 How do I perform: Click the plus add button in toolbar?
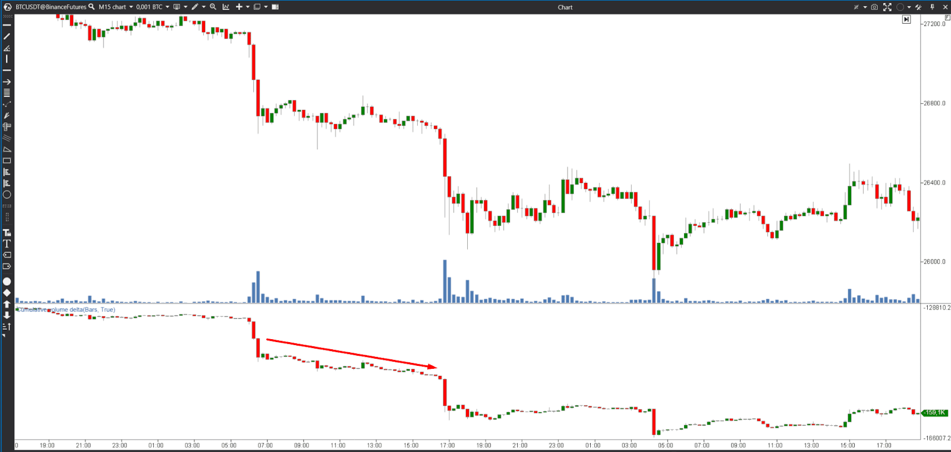coord(239,7)
